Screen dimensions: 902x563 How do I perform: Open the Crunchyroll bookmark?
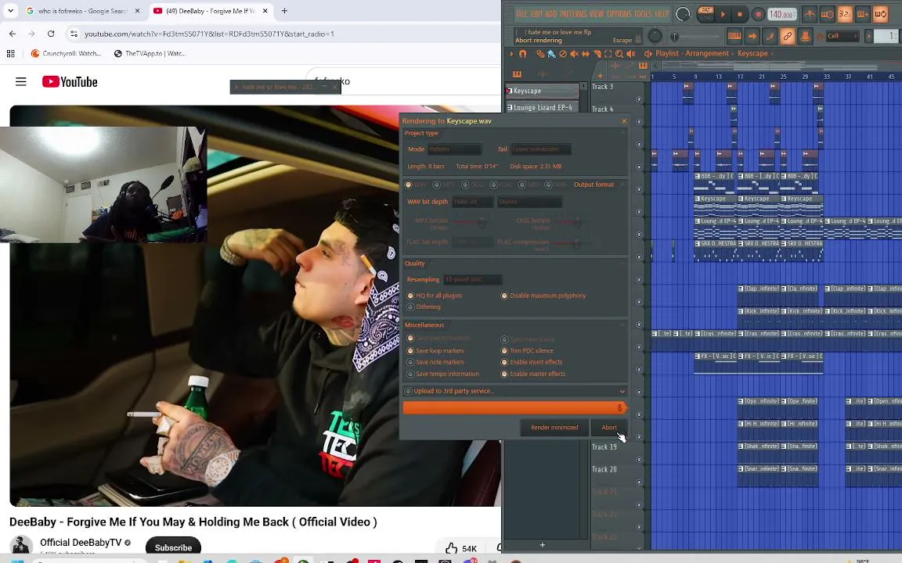(66, 53)
